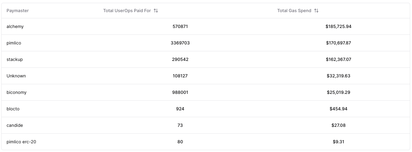
Task: Click the pimlico erc-20 paymaster name
Action: [22, 142]
